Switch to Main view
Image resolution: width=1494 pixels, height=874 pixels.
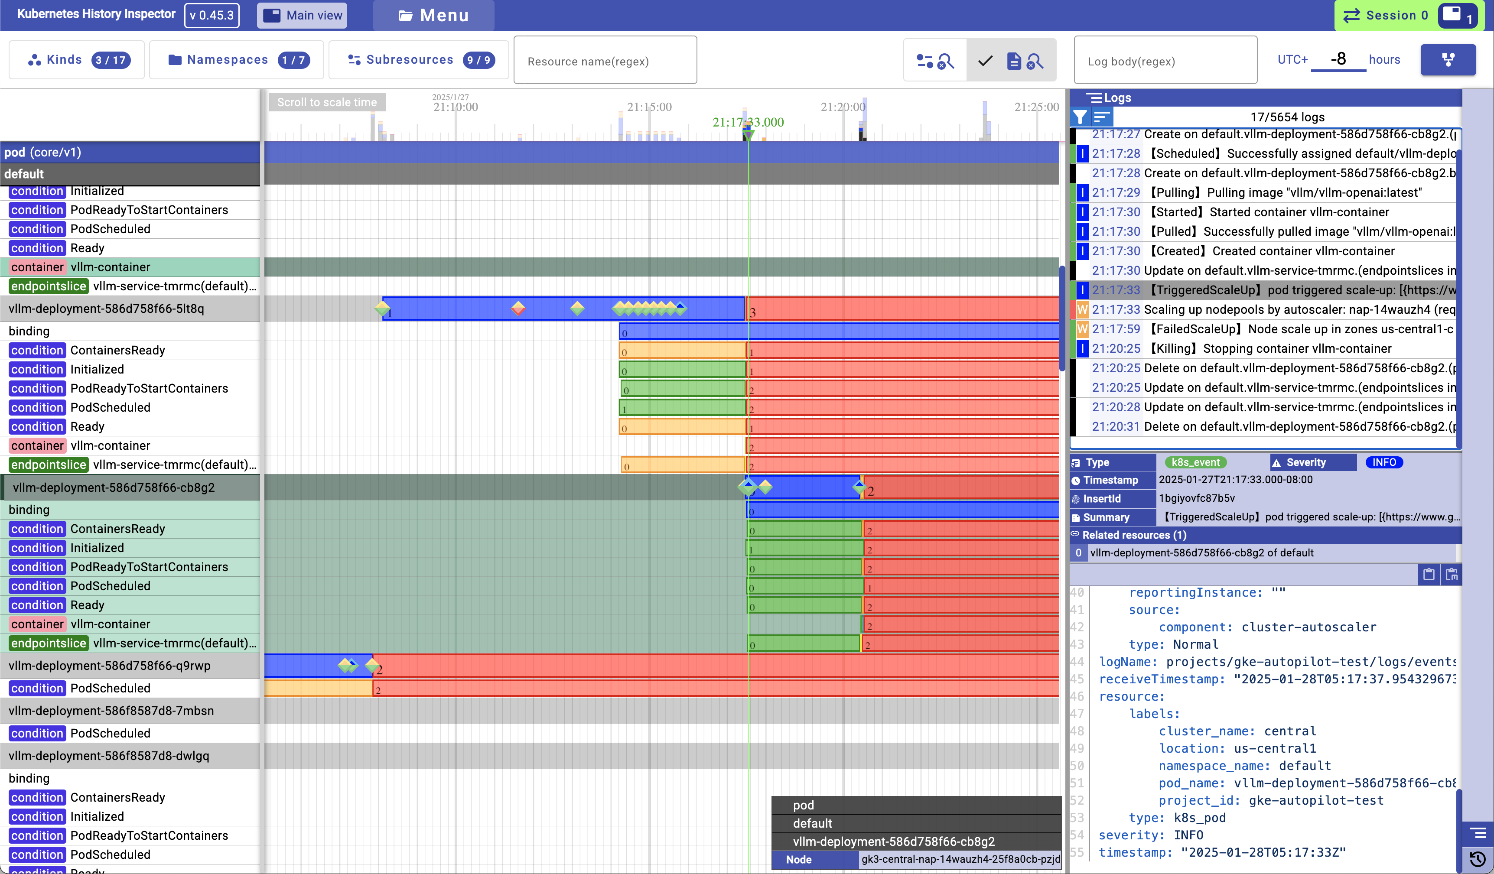(303, 16)
